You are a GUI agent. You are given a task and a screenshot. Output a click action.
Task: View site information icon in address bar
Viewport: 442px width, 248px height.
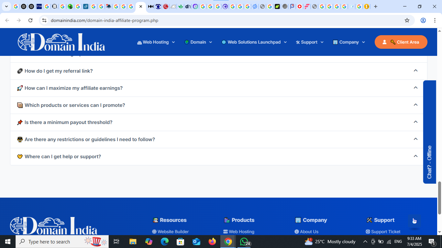click(45, 20)
